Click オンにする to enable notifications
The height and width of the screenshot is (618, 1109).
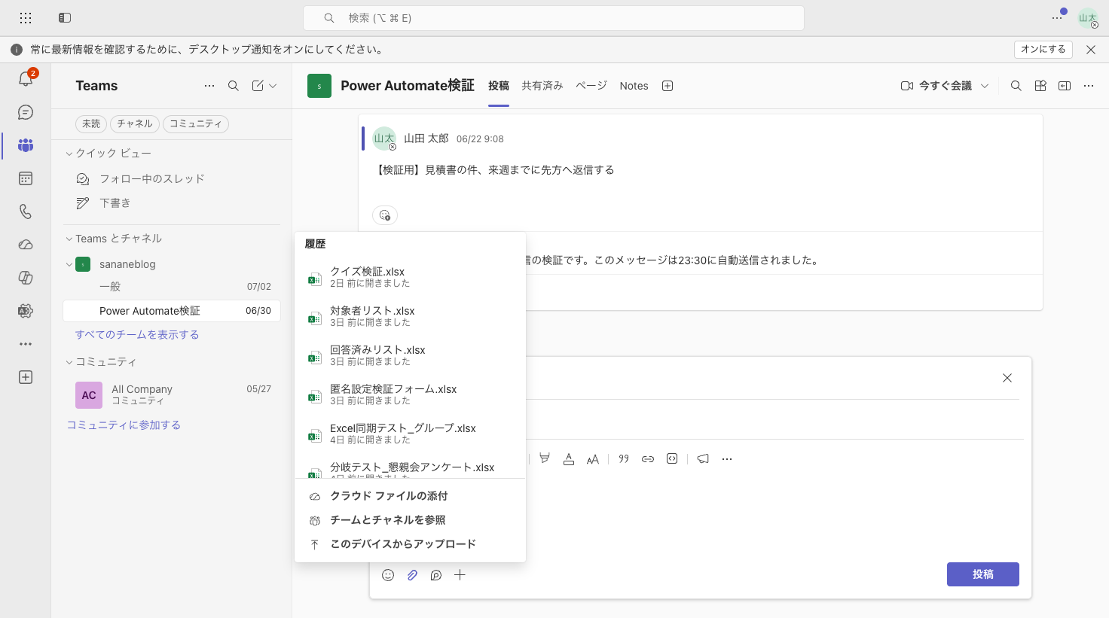coord(1043,50)
